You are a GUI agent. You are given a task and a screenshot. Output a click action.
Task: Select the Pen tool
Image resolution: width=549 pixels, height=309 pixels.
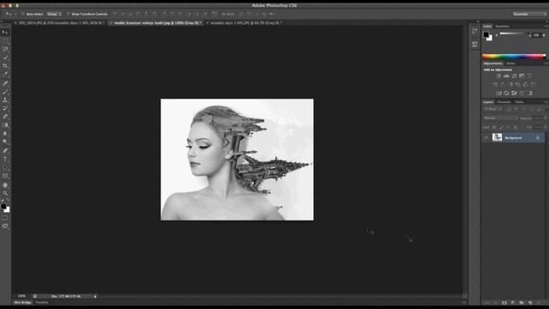5,151
